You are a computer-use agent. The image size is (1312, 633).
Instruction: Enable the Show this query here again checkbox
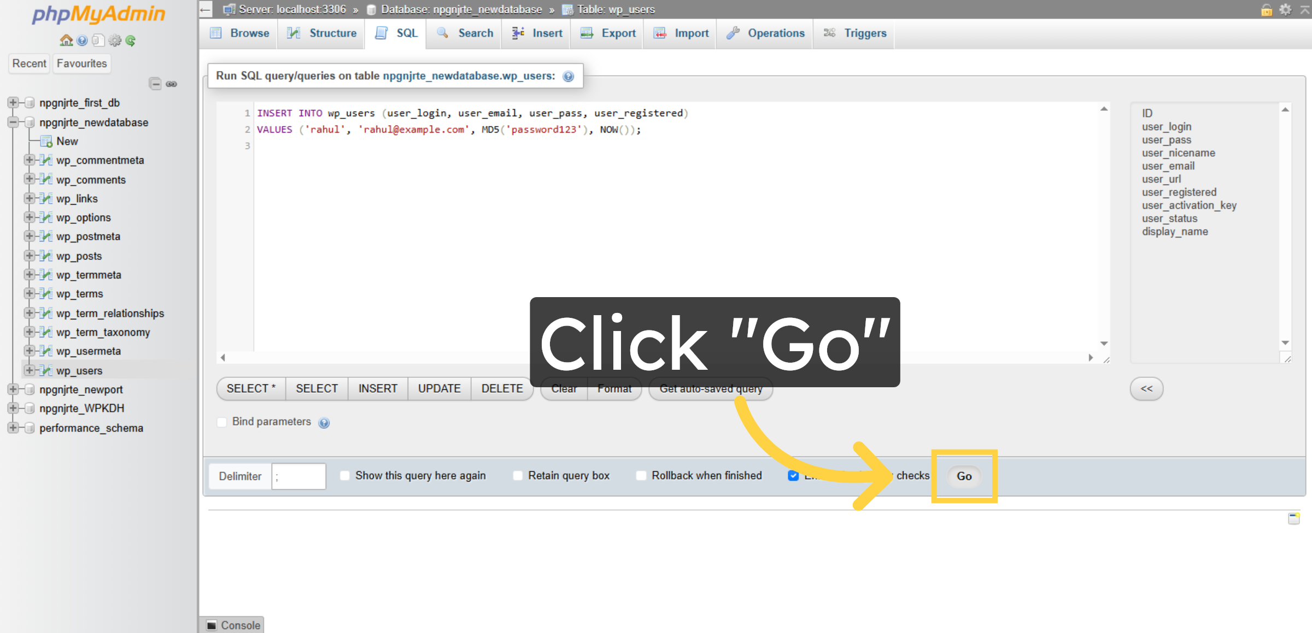(344, 476)
